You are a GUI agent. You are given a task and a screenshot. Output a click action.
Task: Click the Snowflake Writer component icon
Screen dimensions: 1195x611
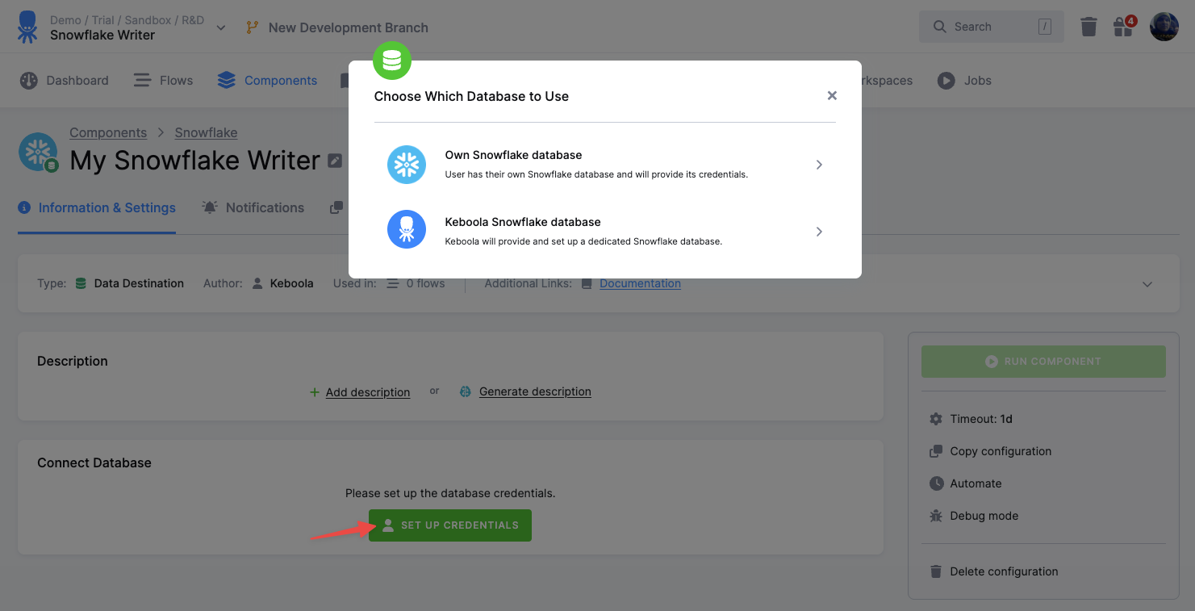pos(39,153)
